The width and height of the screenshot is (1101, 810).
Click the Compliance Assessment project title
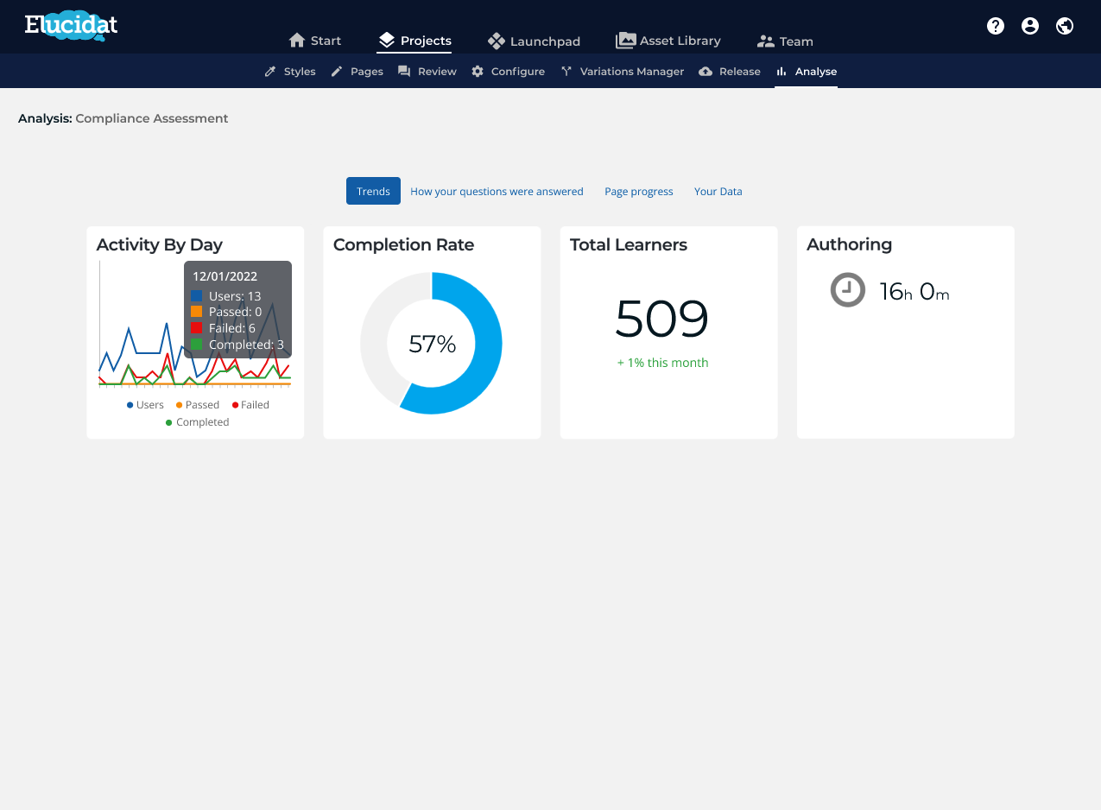click(152, 118)
